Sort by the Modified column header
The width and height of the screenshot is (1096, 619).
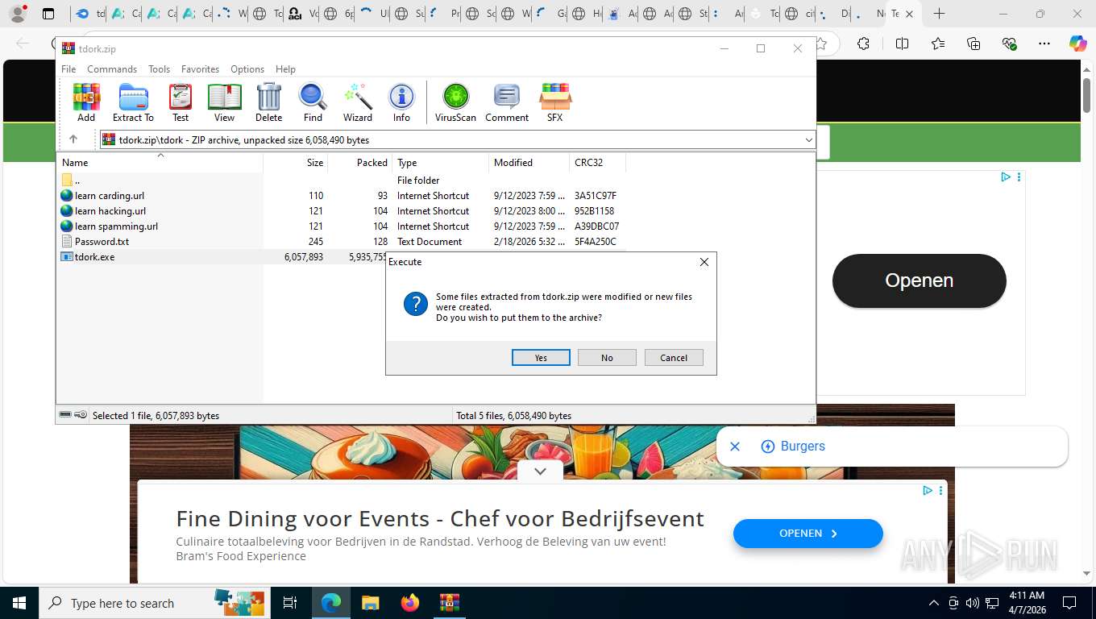(x=529, y=163)
